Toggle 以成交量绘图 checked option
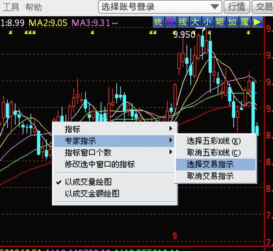 point(114,182)
